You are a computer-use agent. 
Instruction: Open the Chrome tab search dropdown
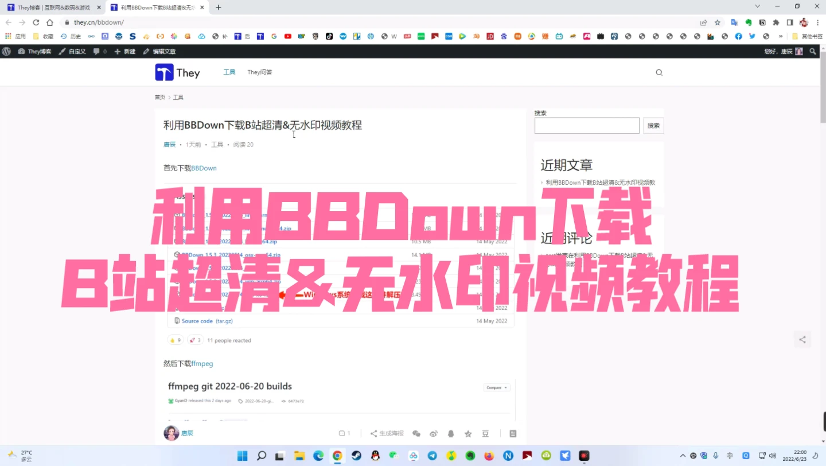(757, 6)
